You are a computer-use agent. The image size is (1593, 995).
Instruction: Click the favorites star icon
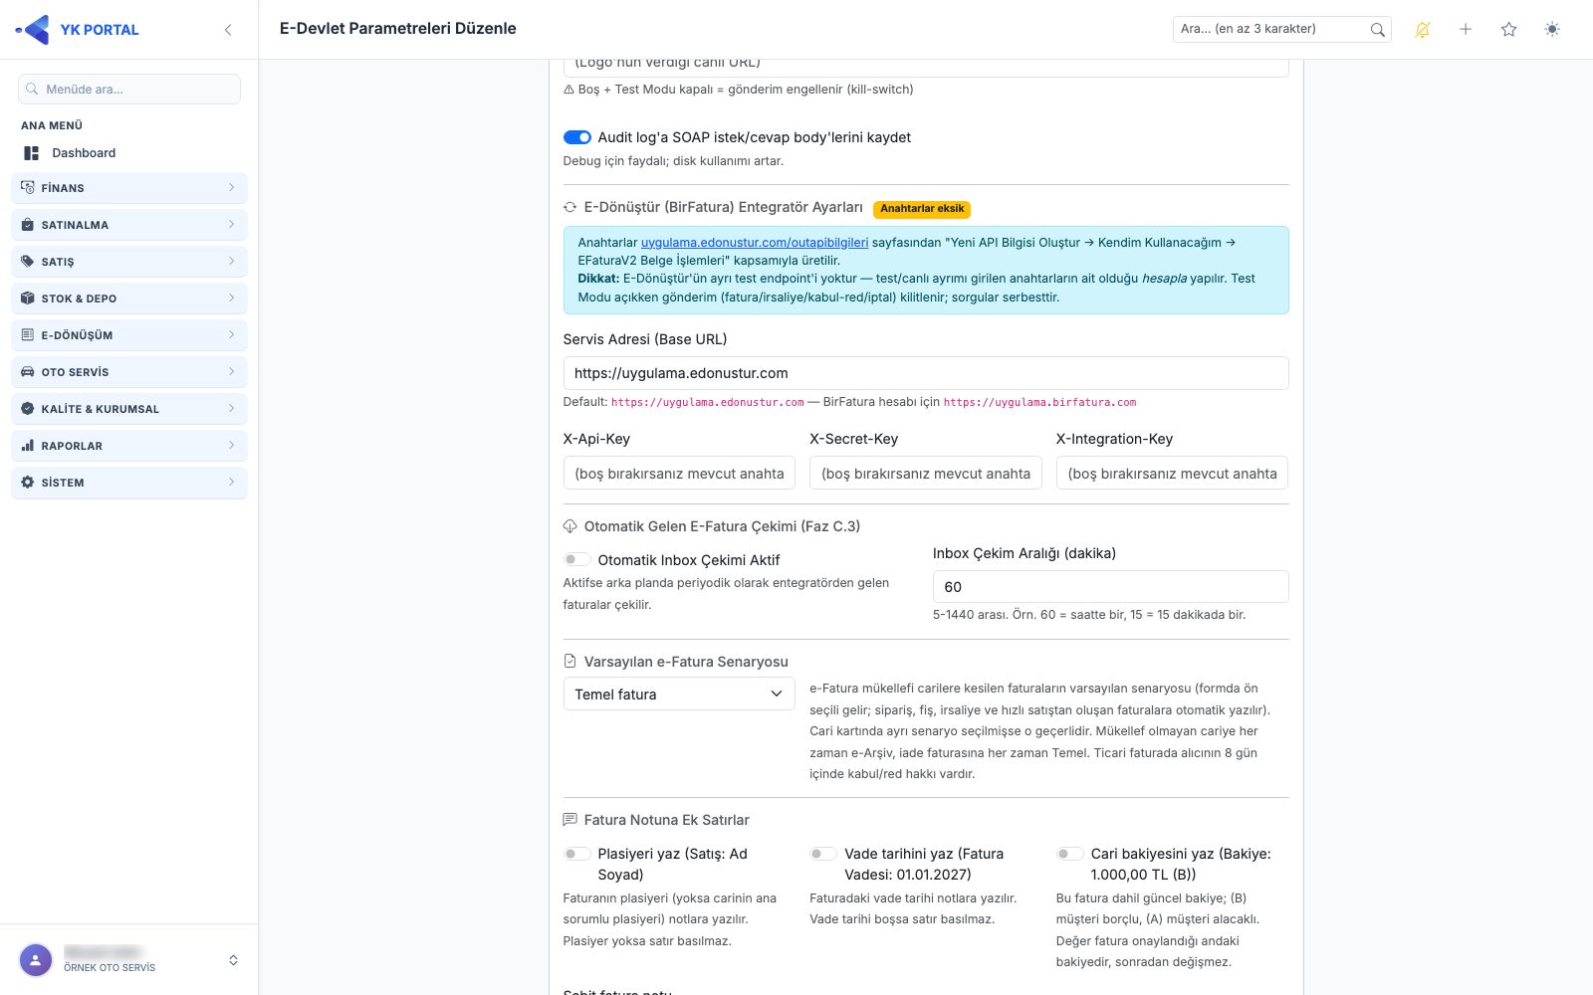tap(1508, 30)
